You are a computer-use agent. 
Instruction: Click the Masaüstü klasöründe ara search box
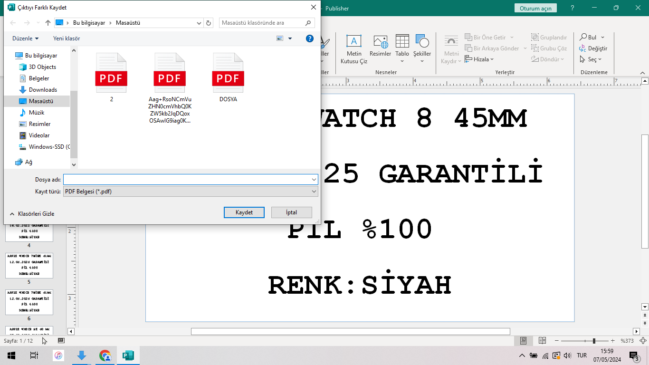coord(267,23)
